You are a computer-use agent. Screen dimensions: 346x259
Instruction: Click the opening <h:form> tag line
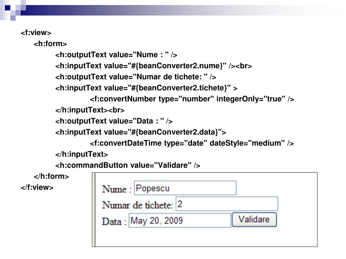[50, 44]
